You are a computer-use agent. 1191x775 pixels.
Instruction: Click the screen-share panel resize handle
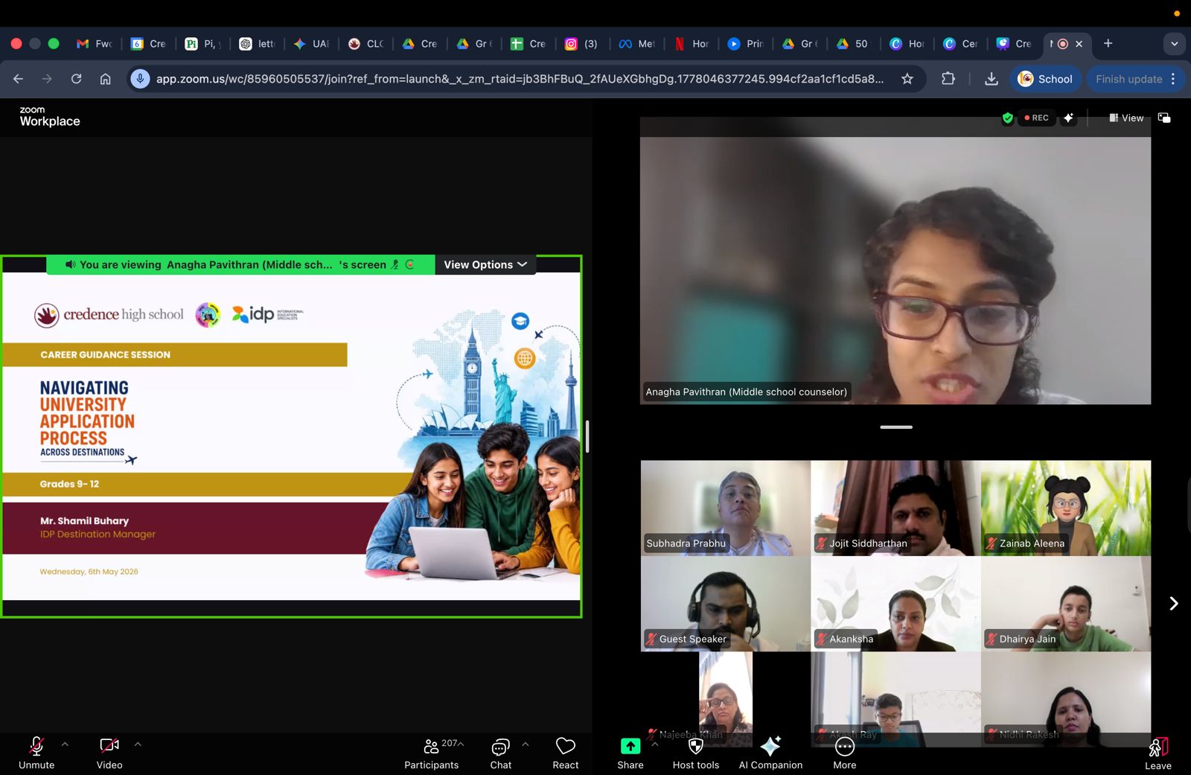click(587, 436)
